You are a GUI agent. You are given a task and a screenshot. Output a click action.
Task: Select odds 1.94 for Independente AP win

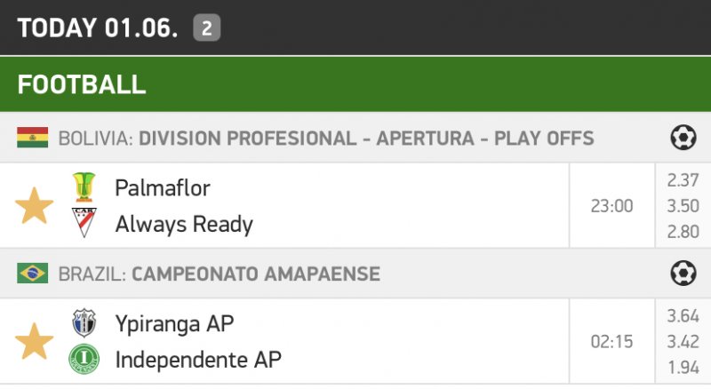coord(683,368)
